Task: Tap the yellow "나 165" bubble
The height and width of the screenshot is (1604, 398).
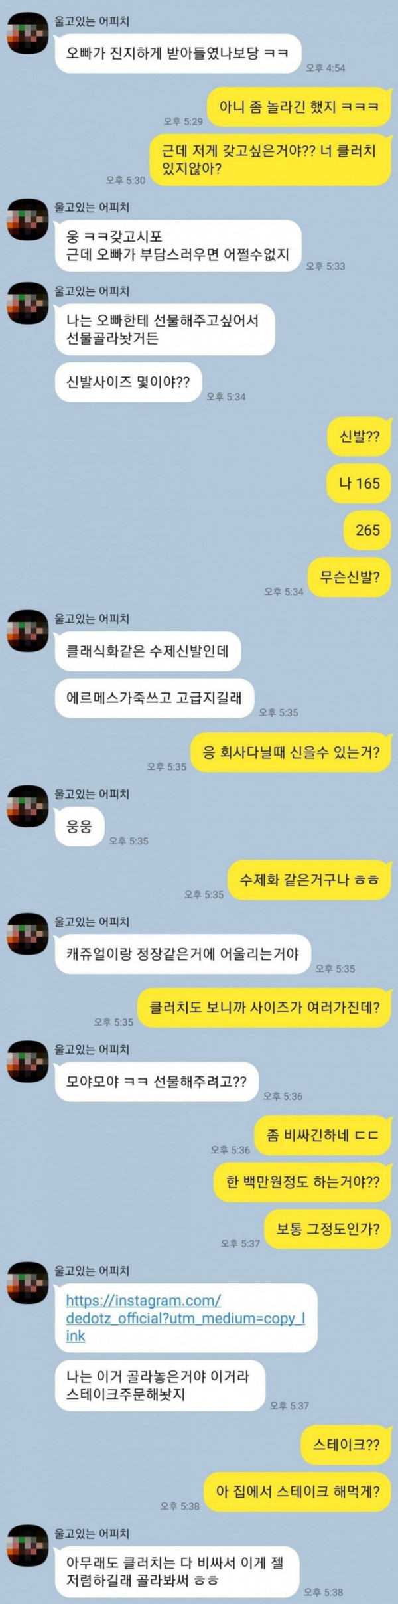Action: pyautogui.click(x=359, y=483)
